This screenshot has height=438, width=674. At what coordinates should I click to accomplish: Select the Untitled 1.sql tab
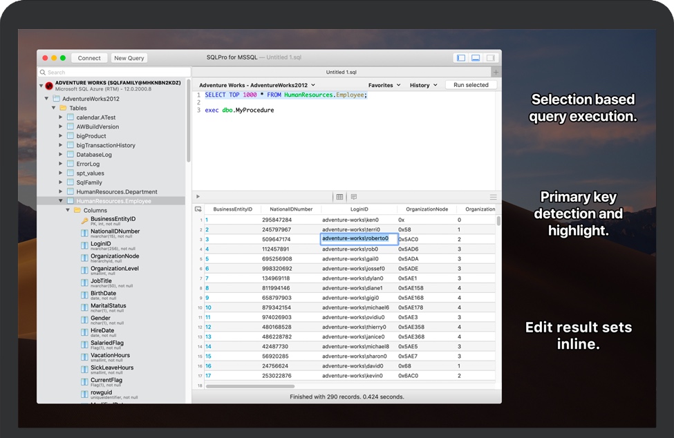tap(341, 72)
